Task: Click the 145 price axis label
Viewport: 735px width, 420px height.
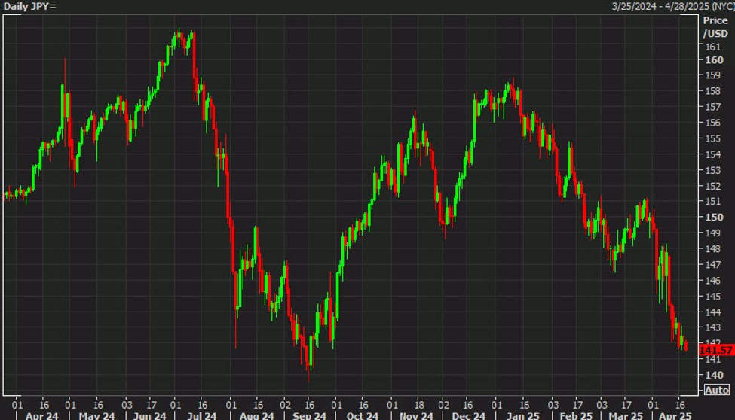Action: coord(712,296)
